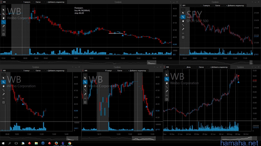
Task: Select the trend line tool in the SPY chart
Action: pos(183,25)
